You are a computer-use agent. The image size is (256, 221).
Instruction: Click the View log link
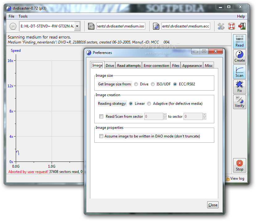(235, 178)
